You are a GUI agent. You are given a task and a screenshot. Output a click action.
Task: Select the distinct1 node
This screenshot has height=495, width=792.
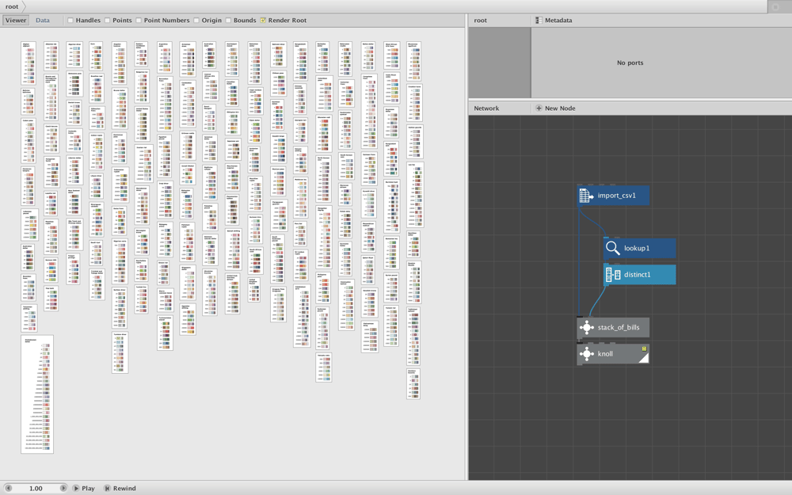coord(639,274)
